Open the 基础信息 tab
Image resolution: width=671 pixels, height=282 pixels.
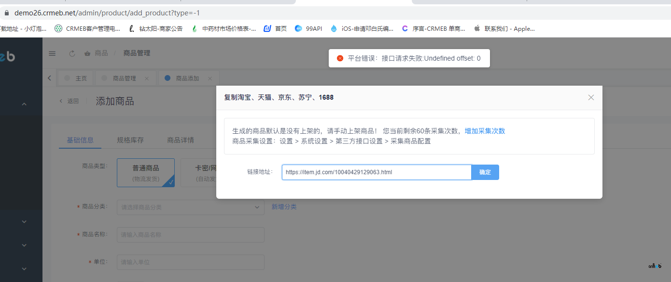(80, 140)
